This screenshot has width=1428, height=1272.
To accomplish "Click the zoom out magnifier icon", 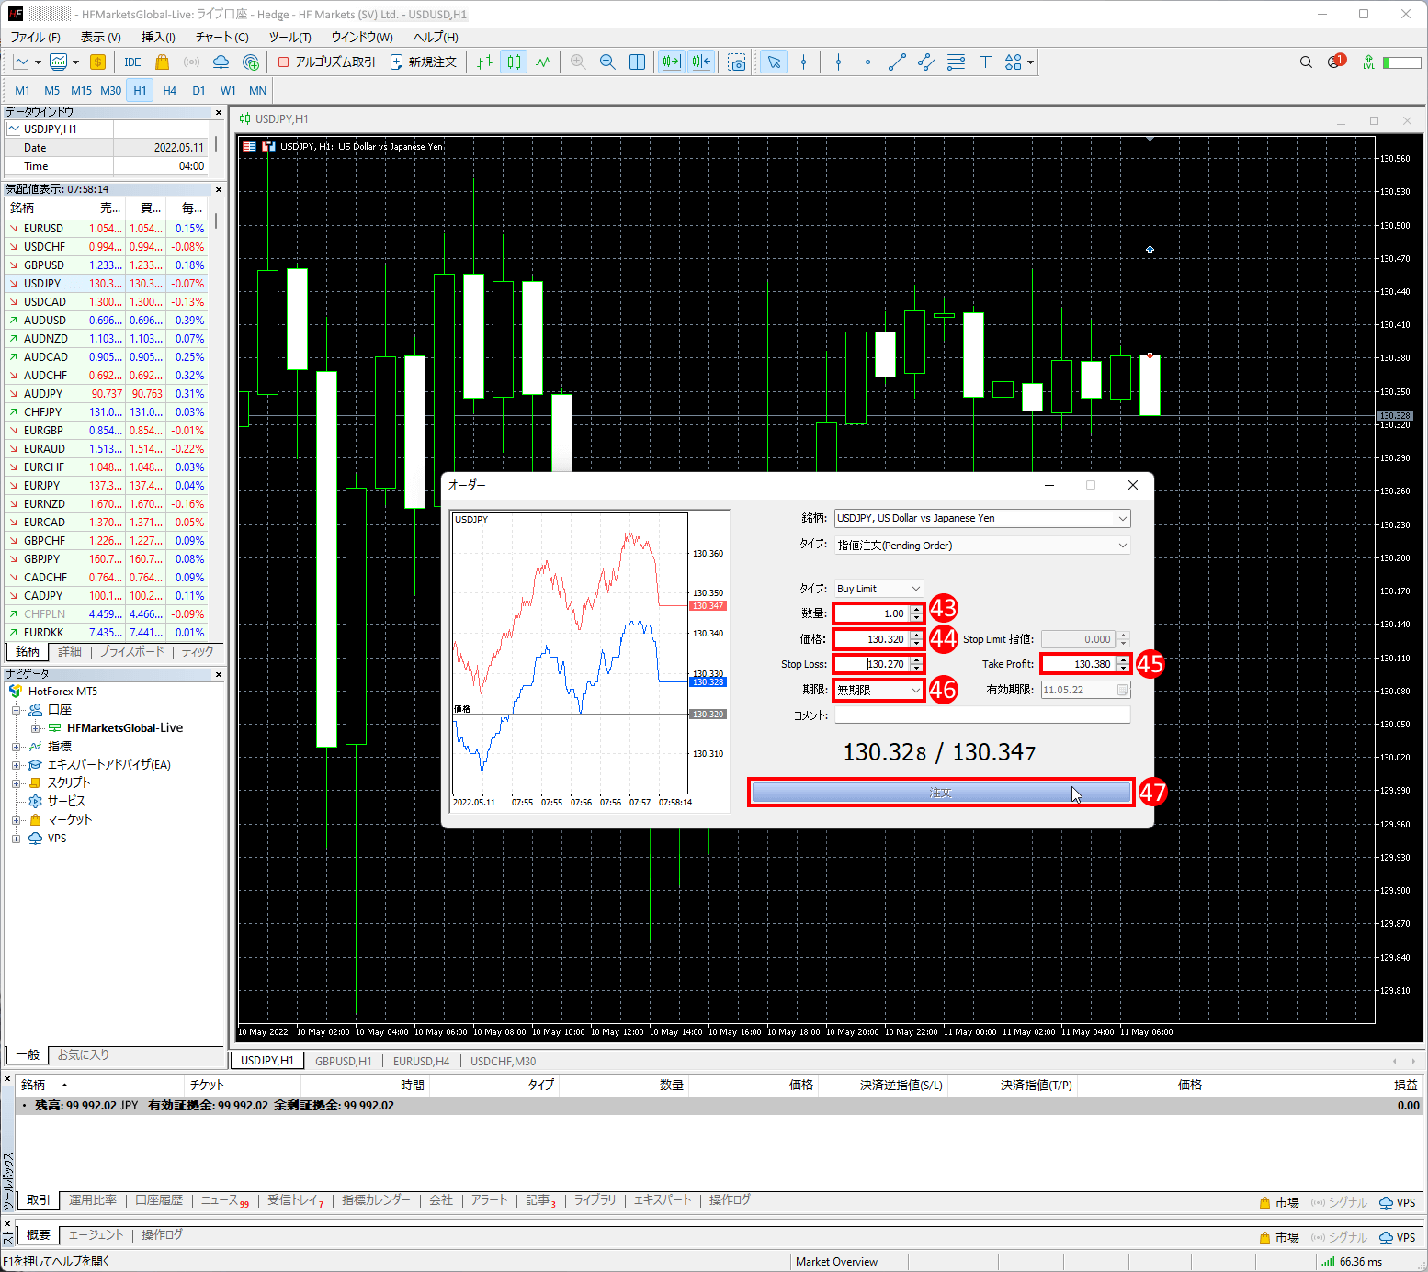I will 607,62.
